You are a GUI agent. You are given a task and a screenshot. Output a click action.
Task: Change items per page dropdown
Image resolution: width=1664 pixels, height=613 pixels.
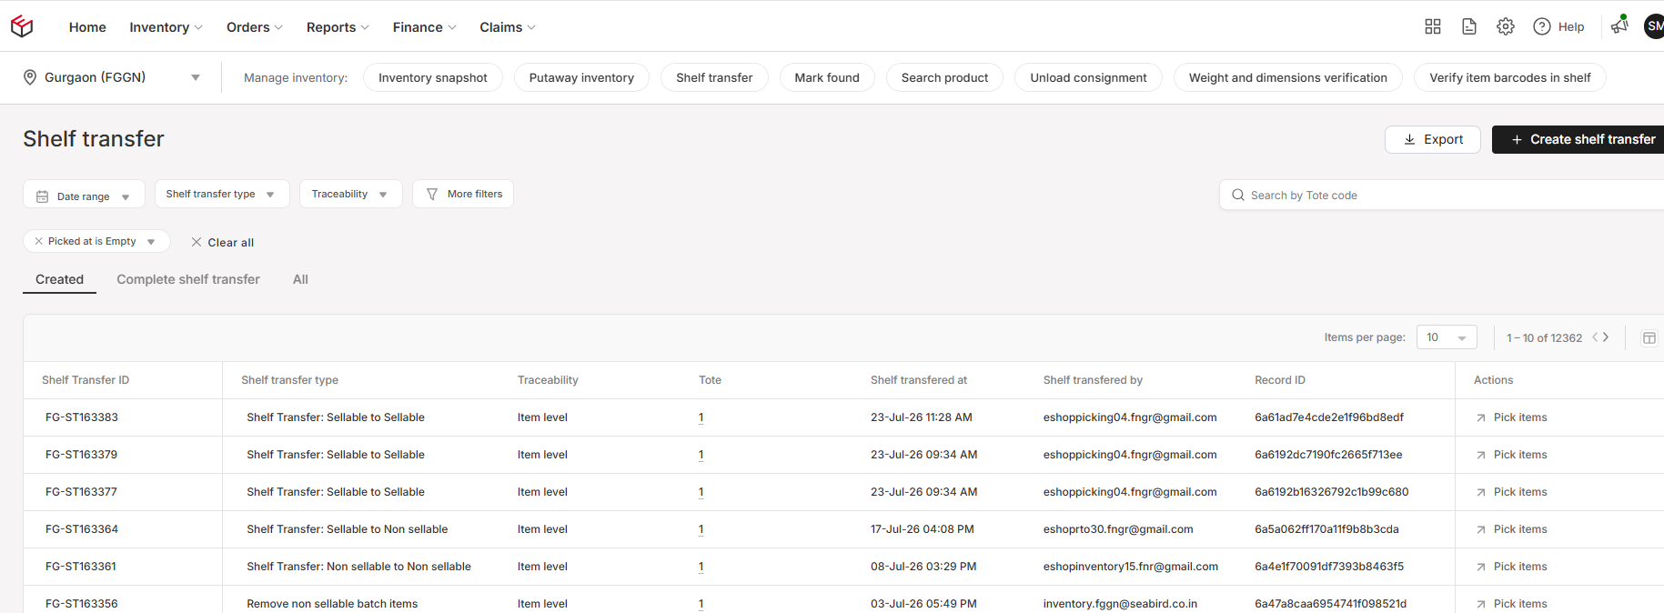coord(1447,337)
